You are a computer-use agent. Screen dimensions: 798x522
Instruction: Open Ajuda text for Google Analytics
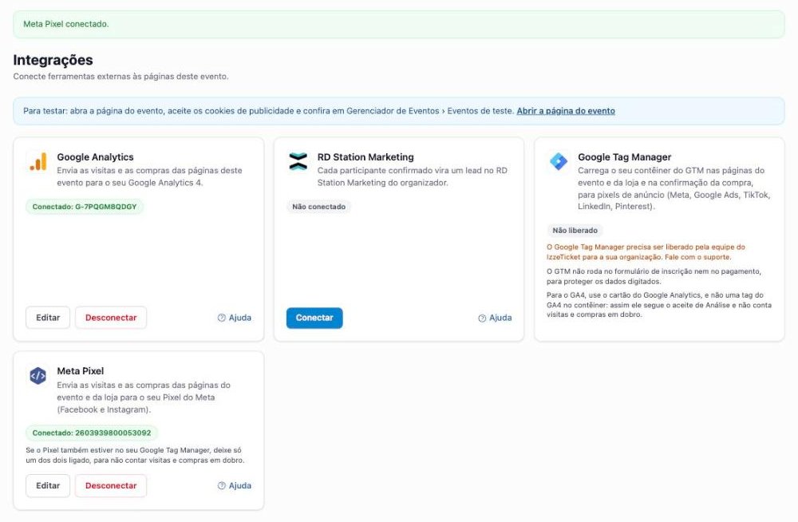point(240,318)
